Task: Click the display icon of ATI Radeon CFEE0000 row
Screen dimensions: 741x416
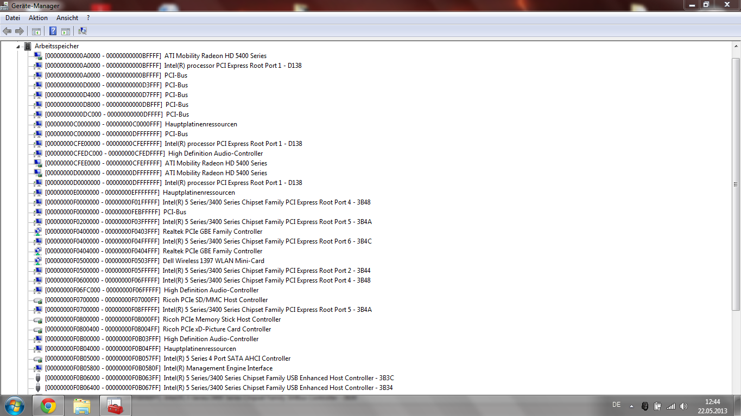Action: point(38,163)
